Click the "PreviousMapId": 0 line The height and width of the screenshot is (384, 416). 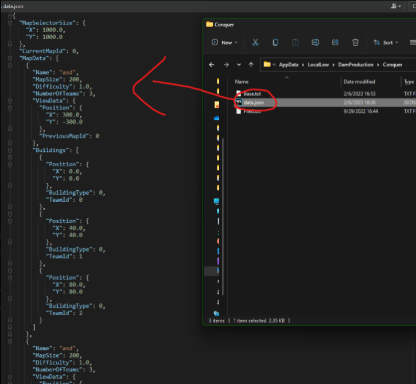pyautogui.click(x=69, y=136)
